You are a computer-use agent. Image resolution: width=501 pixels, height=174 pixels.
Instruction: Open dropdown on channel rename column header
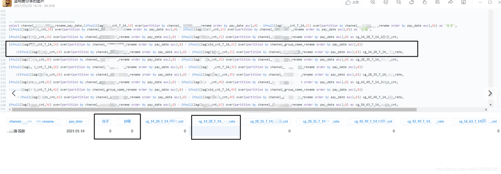tap(57, 121)
